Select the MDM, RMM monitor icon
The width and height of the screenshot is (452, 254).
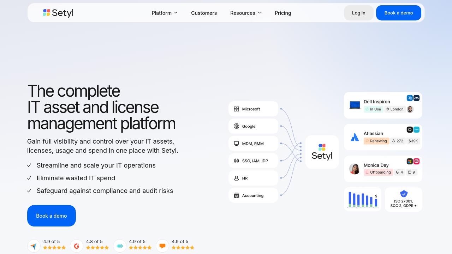pos(237,144)
